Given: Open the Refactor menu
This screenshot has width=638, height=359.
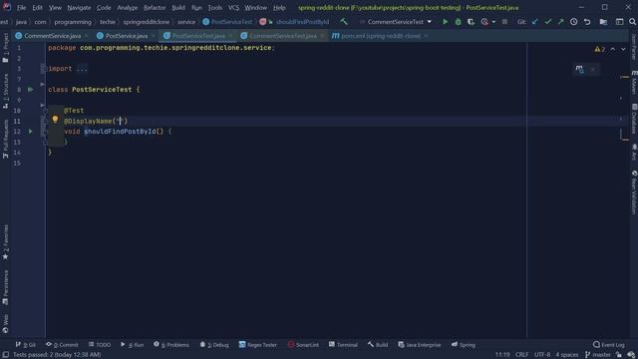Looking at the screenshot, I should click(x=155, y=8).
